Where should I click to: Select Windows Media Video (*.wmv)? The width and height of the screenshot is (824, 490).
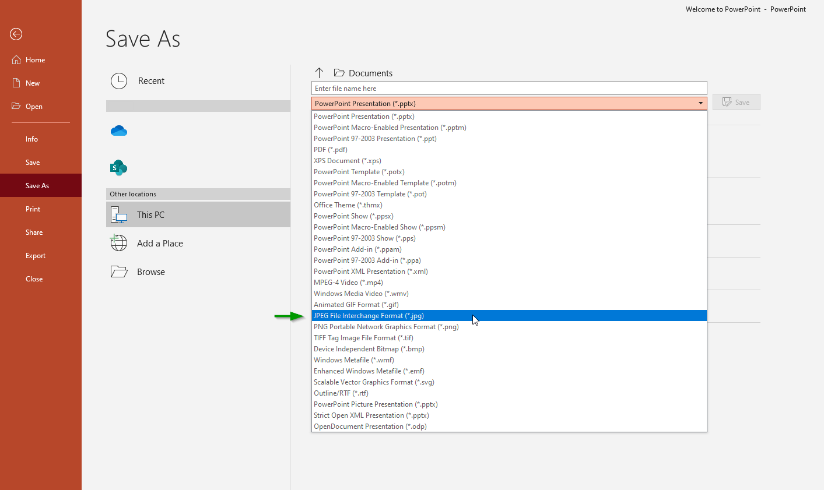(x=509, y=294)
